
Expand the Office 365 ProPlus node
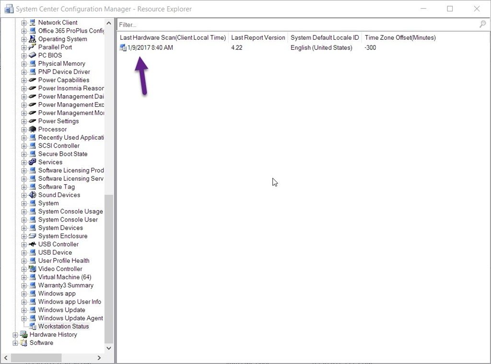(x=24, y=31)
